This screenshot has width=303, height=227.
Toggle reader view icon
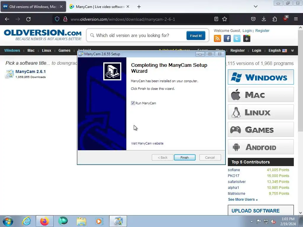pyautogui.click(x=216, y=19)
